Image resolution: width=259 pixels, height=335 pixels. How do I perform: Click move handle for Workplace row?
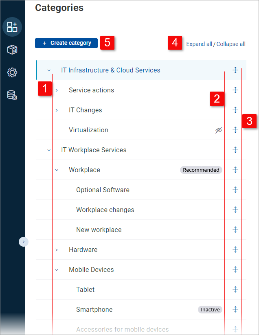pos(235,170)
